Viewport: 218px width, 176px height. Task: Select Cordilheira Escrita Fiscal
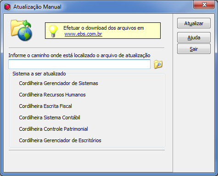tap(45, 106)
